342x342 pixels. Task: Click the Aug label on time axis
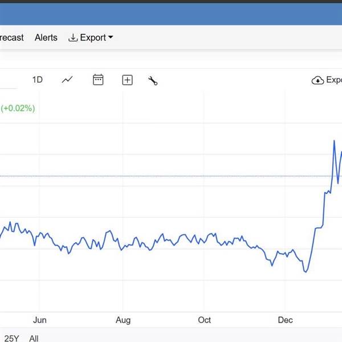124,320
